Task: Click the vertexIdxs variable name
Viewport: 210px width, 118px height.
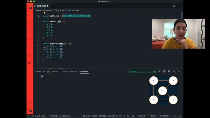Action: point(55,21)
